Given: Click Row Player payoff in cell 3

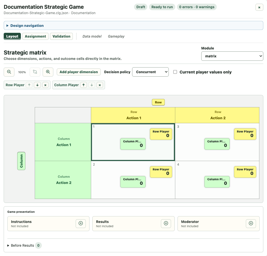Looking at the screenshot, I should pos(245,134).
